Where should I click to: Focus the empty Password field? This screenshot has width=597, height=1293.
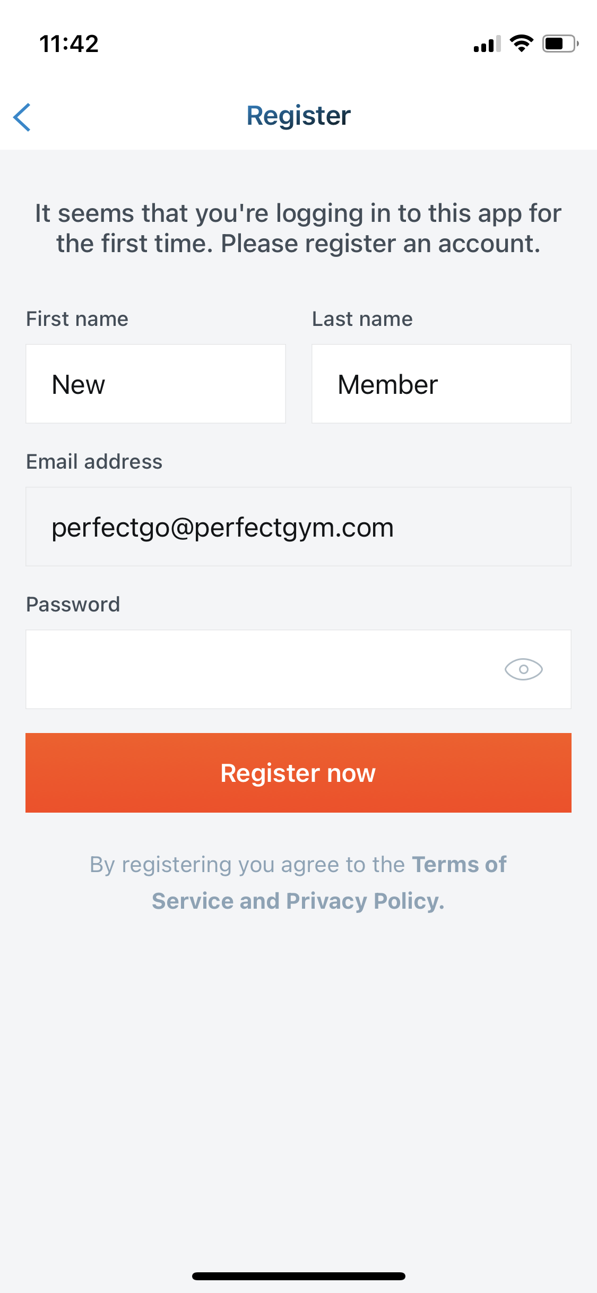pos(260,669)
